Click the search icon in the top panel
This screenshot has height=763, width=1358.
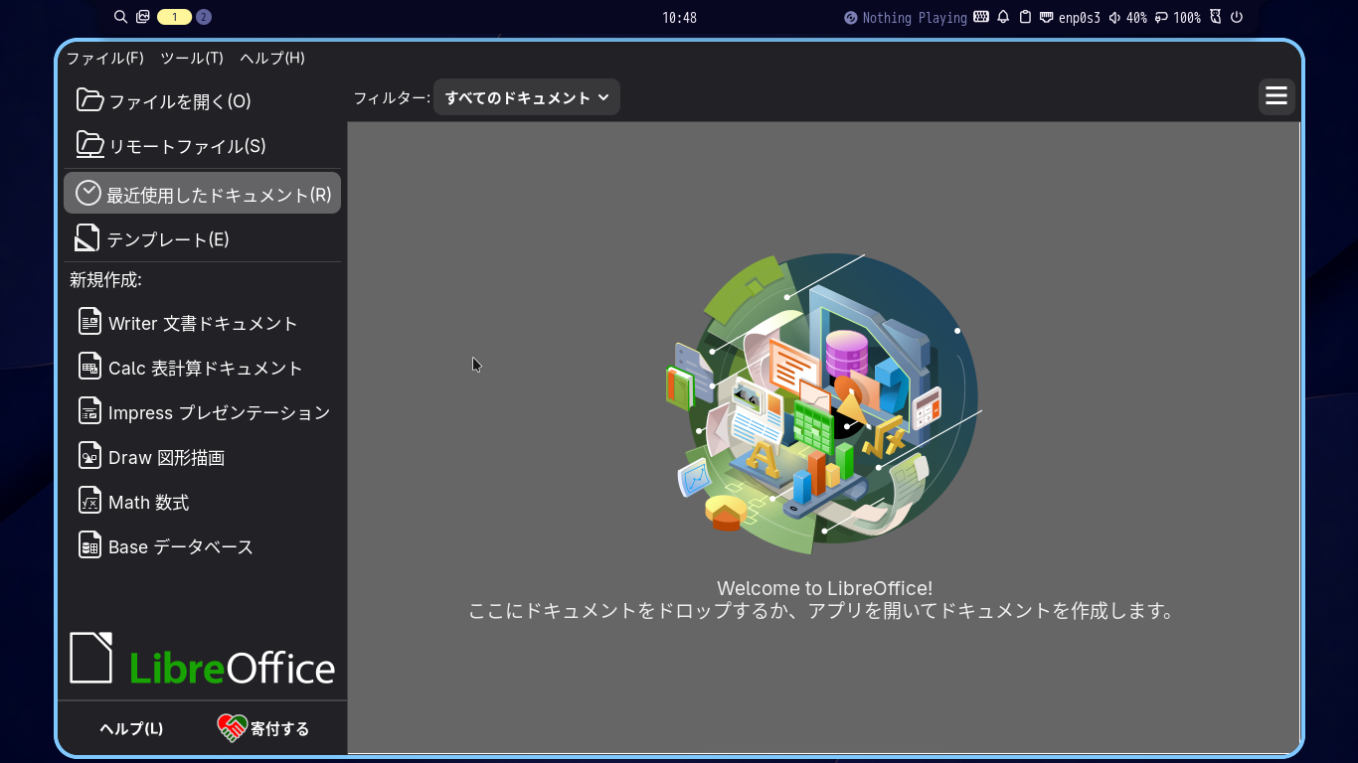point(121,17)
